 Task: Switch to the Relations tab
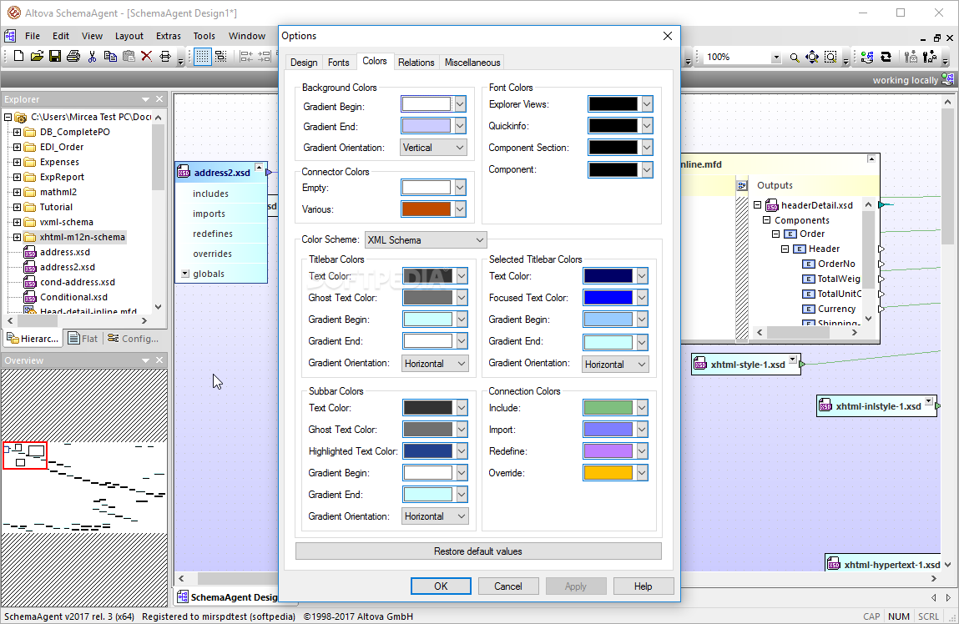(416, 63)
